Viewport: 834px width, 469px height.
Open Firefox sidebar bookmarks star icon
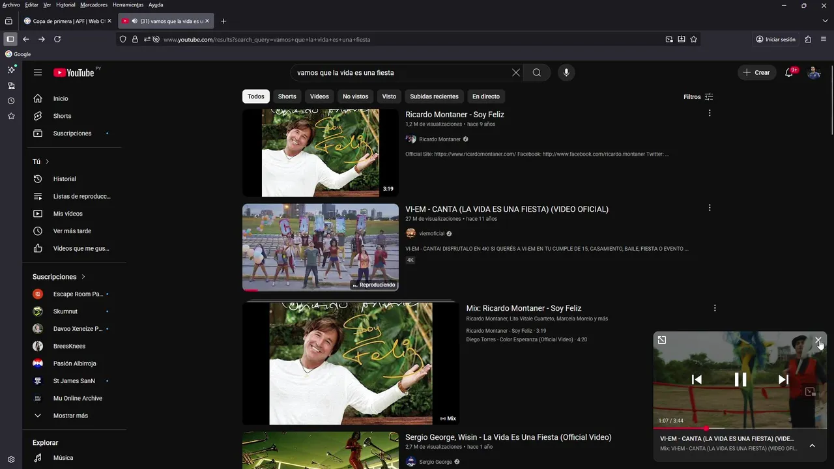click(x=11, y=116)
